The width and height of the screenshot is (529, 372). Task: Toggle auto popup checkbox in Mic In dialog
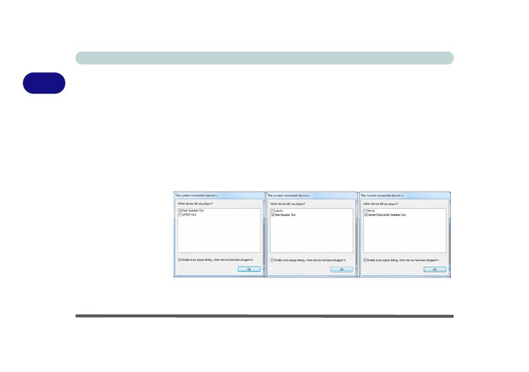click(365, 260)
